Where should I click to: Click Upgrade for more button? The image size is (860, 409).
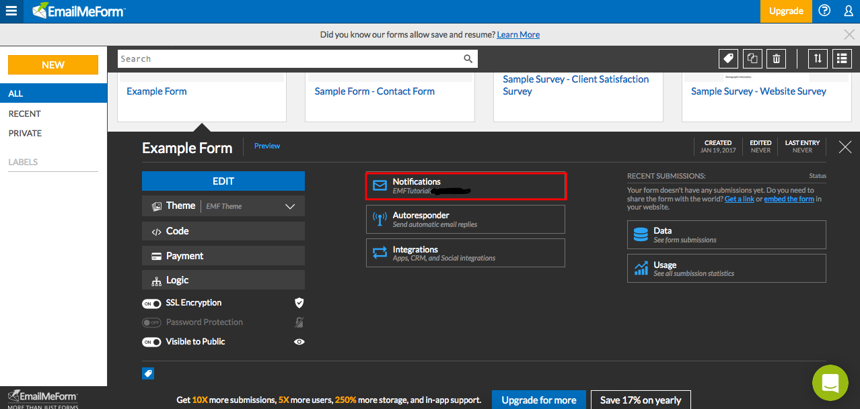(539, 400)
